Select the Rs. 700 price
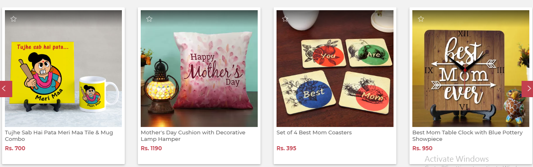This screenshot has width=533, height=167. (x=15, y=148)
